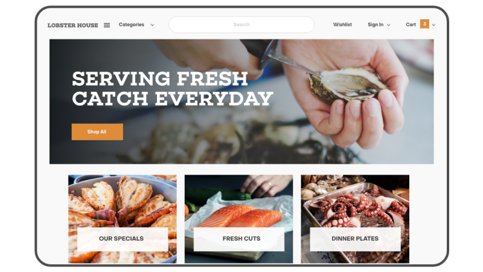
Task: Select the Our Specials label
Action: 121,239
